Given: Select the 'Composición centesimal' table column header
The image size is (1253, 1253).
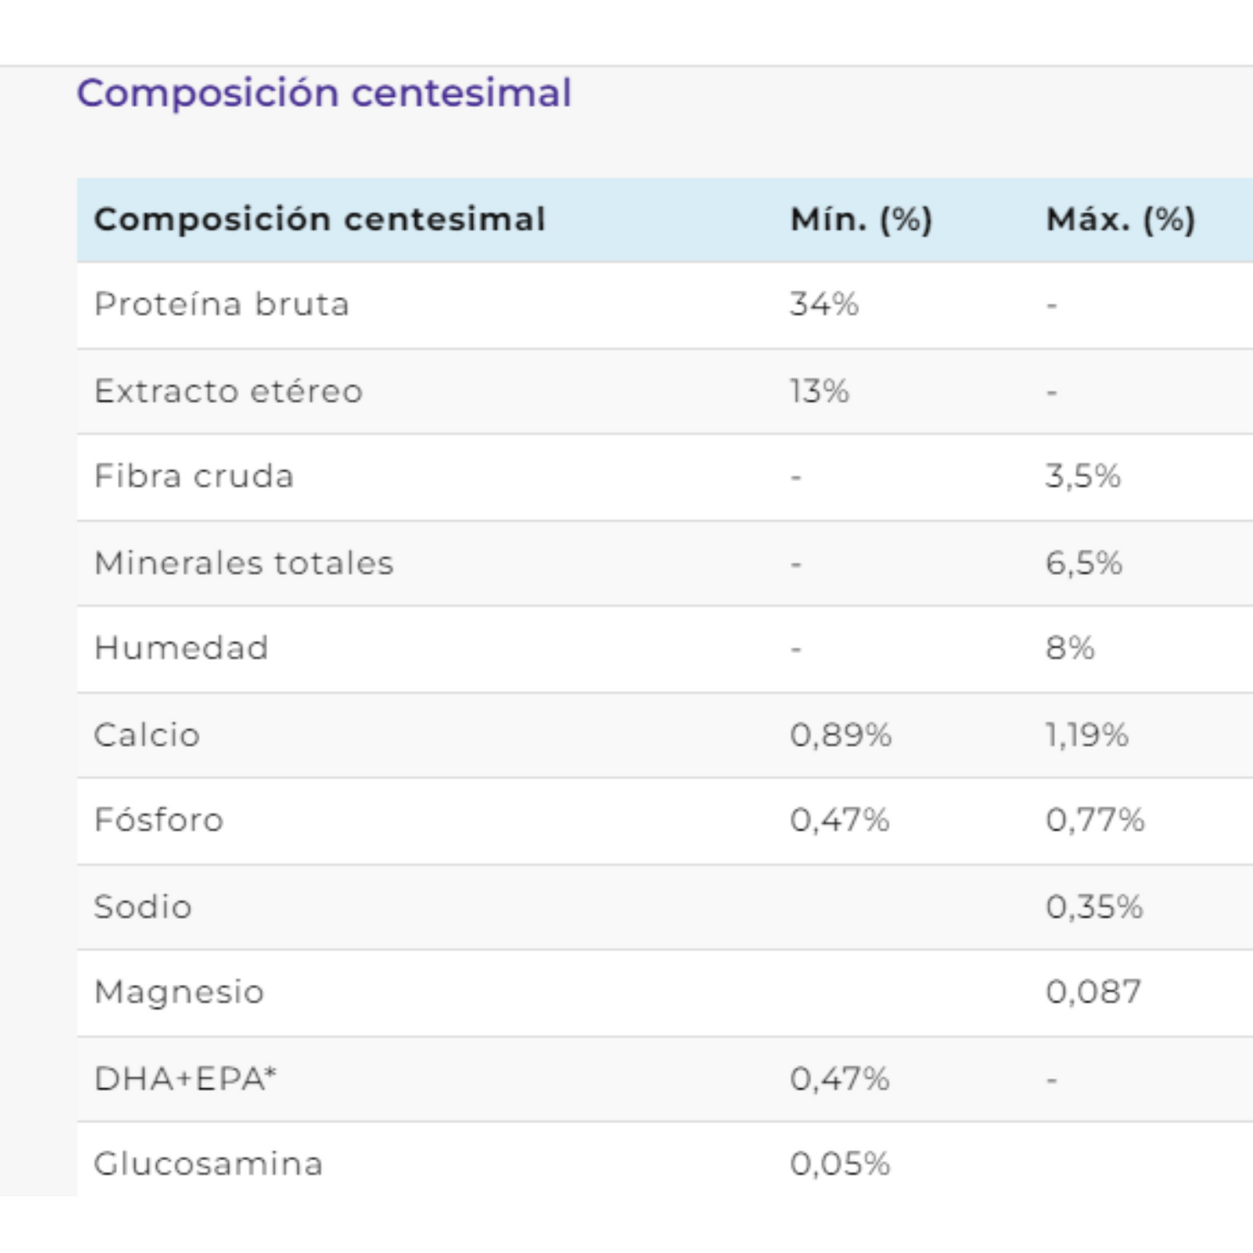Looking at the screenshot, I should 320,219.
